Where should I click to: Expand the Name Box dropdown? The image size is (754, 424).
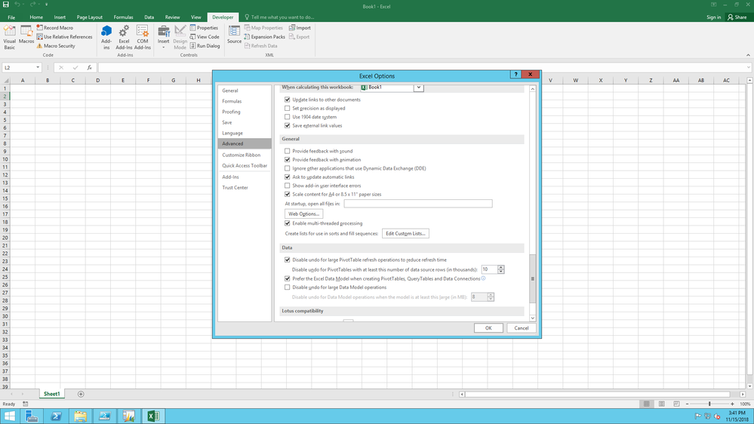click(38, 68)
